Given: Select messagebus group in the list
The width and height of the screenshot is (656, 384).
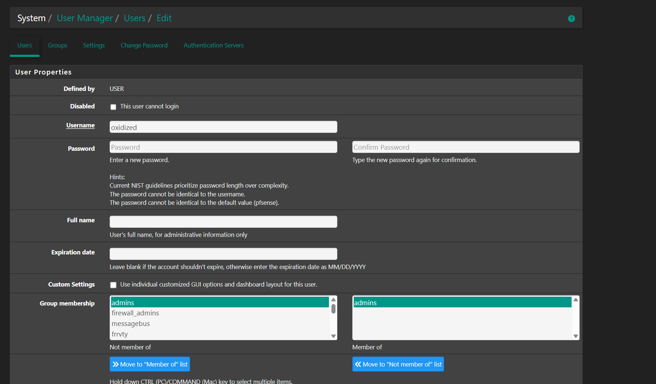Looking at the screenshot, I should point(131,324).
